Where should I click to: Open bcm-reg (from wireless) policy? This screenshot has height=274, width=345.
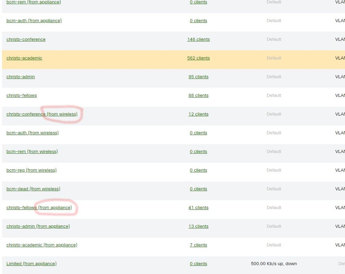pos(31,170)
